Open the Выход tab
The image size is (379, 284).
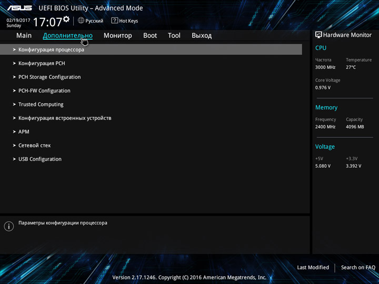[202, 36]
